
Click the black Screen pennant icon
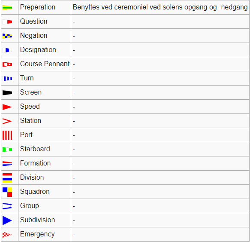coord(7,93)
